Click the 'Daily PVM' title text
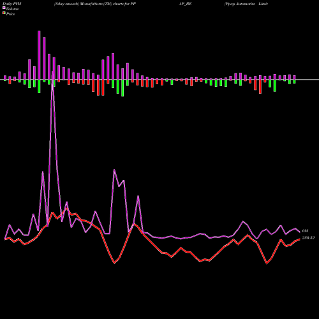 click(x=12, y=4)
